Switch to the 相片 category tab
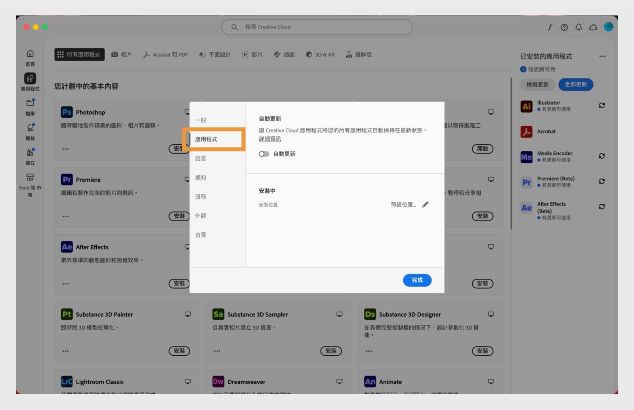The image size is (634, 410). click(122, 54)
